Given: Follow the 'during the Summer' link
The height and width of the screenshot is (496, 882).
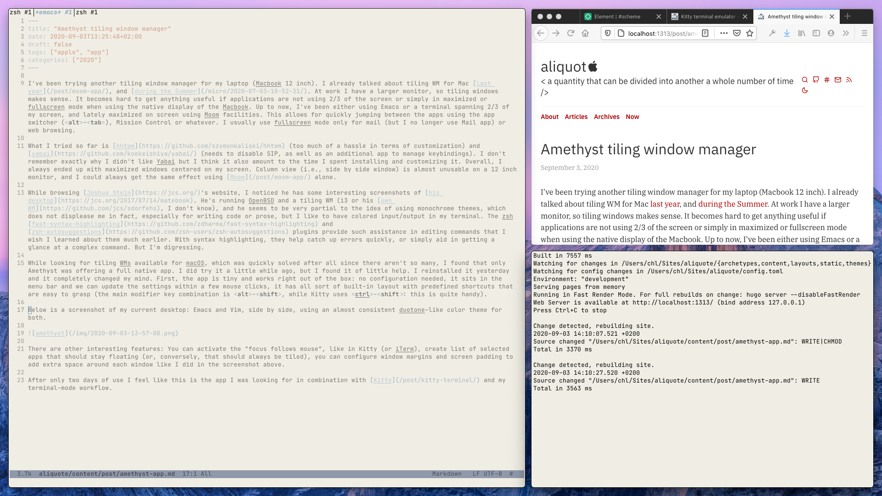Looking at the screenshot, I should [733, 204].
